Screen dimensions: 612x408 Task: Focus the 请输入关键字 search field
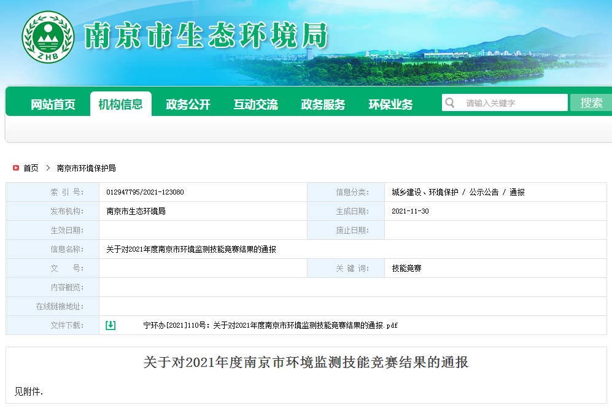(513, 103)
